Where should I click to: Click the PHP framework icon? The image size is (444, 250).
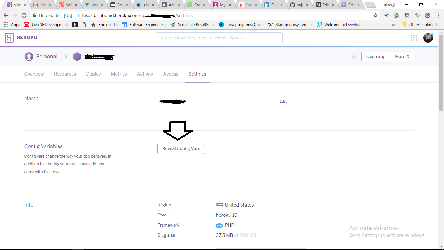pyautogui.click(x=219, y=225)
